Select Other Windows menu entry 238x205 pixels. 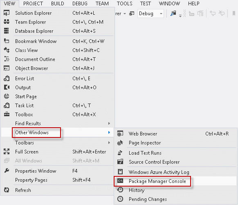click(x=57, y=133)
